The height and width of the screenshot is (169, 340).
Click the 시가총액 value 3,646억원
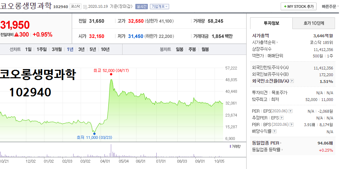pyautogui.click(x=323, y=36)
